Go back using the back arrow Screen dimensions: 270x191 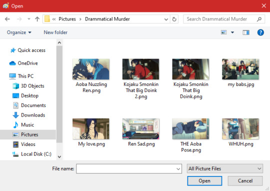click(7, 19)
